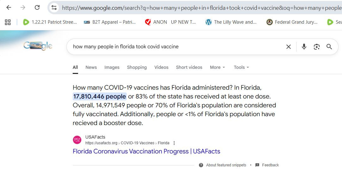Image resolution: width=342 pixels, height=179 pixels.
Task: Open Florida Coronavirus Vaccination Progress link
Action: tap(146, 152)
